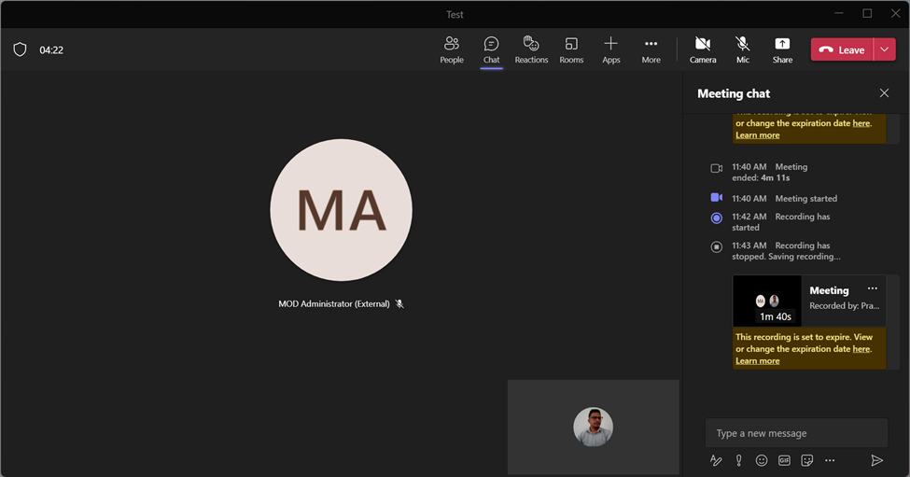Click the 04:22 meeting timer
Screen dimensions: 910x477
tap(51, 49)
